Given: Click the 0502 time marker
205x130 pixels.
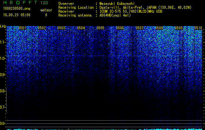Looking at the screenshot, I should [x=42, y=28].
